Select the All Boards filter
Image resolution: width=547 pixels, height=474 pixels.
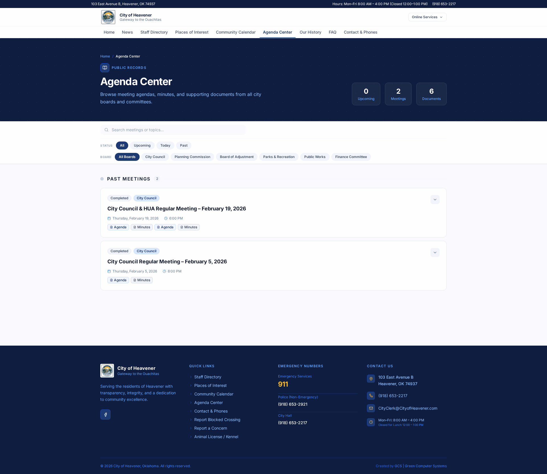[x=127, y=157]
